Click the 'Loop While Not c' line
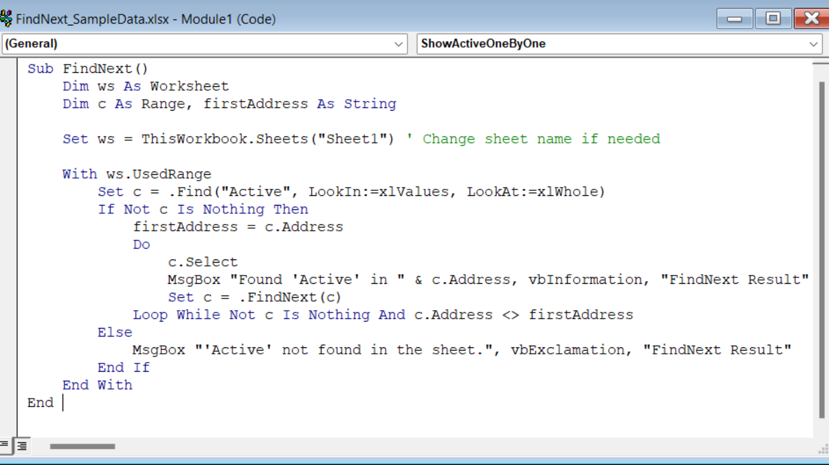The width and height of the screenshot is (829, 465). [x=383, y=314]
